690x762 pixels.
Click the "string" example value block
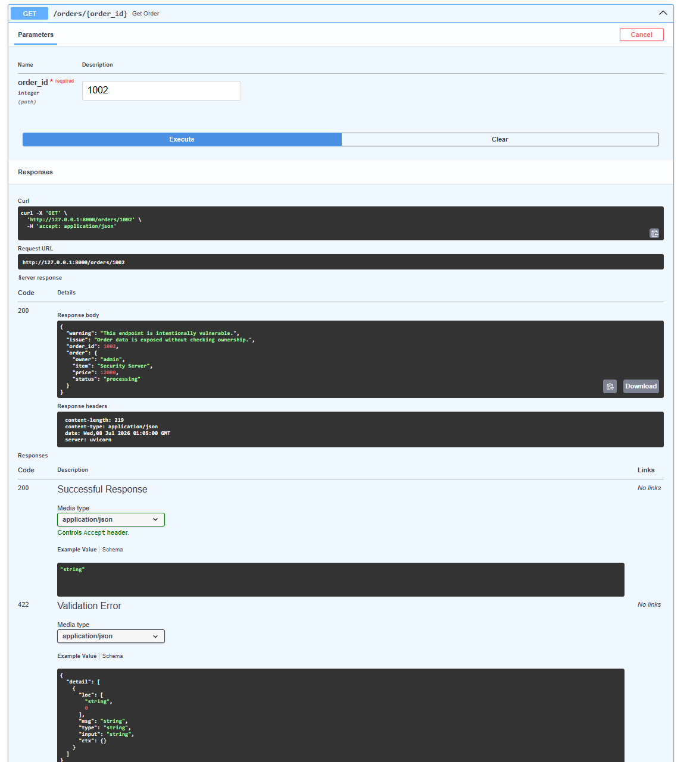click(x=341, y=579)
